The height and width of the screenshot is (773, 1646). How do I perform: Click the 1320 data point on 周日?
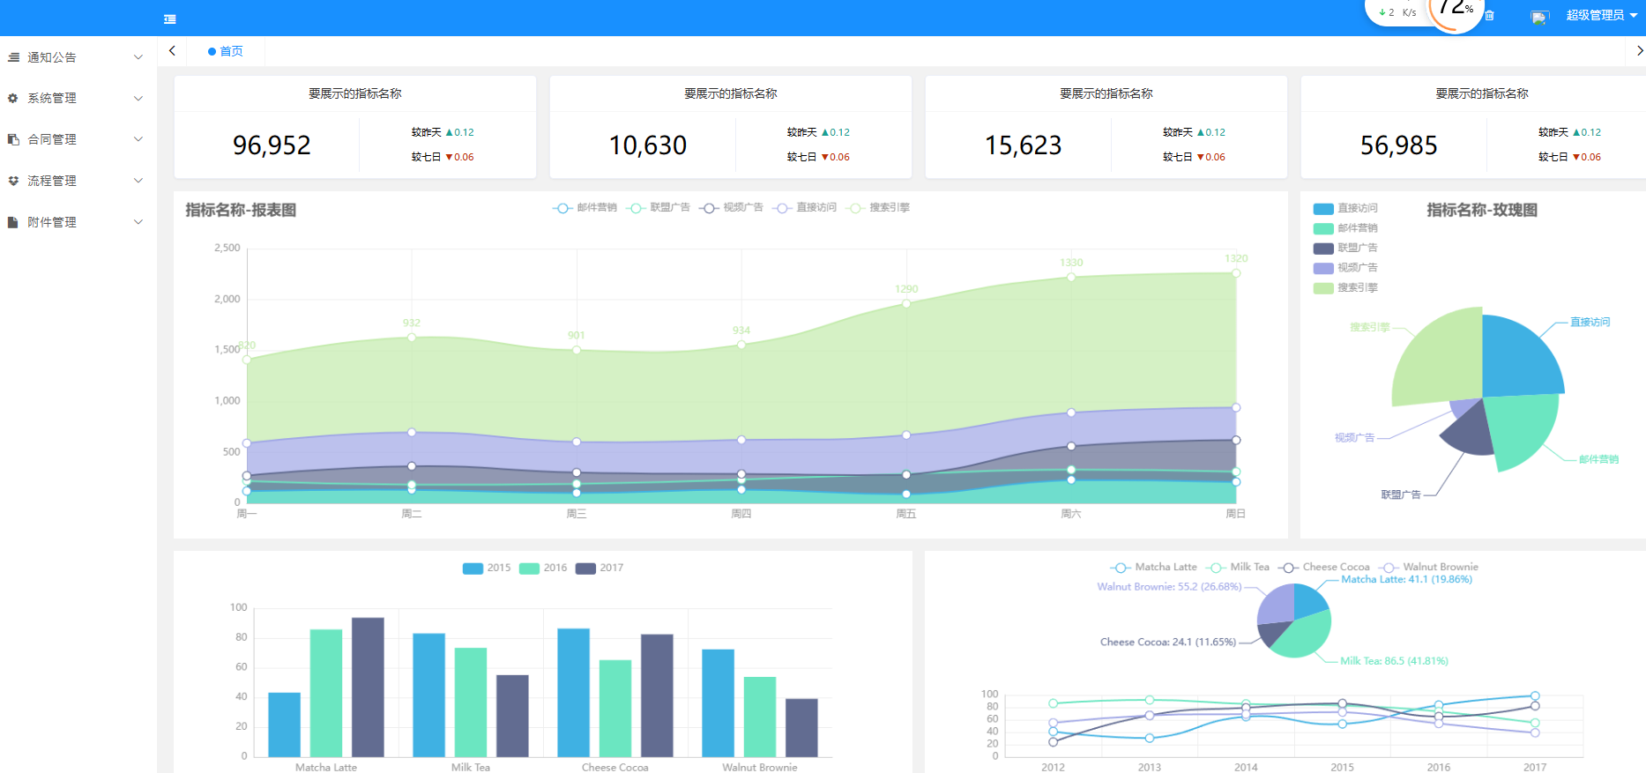point(1236,273)
